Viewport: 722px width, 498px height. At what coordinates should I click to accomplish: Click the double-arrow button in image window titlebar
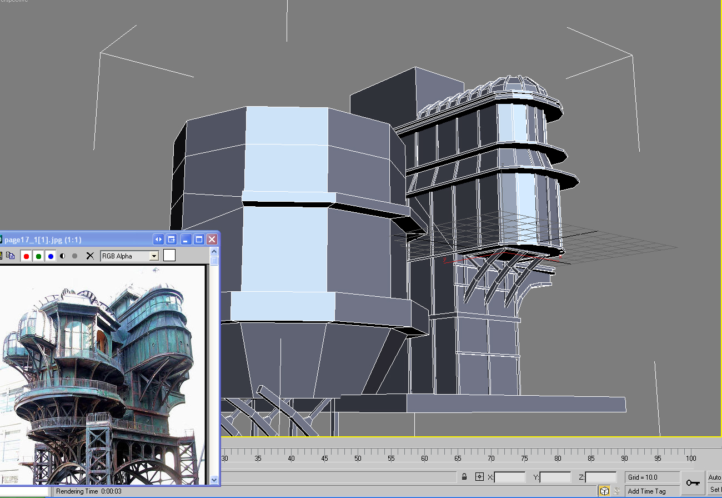[x=159, y=240]
